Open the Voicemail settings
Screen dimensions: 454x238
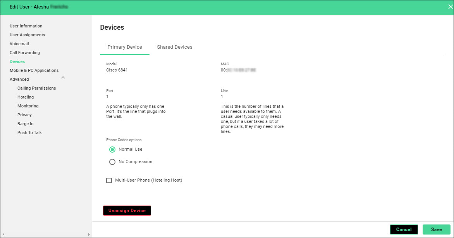[x=19, y=44]
